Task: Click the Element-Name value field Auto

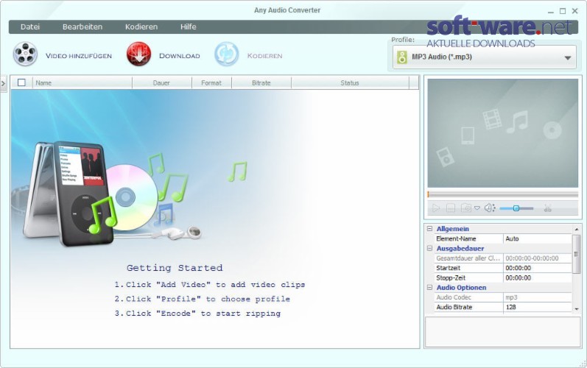Action: click(537, 238)
